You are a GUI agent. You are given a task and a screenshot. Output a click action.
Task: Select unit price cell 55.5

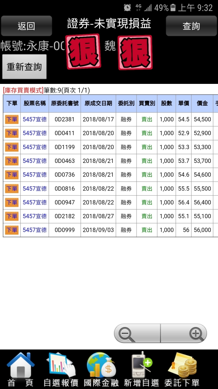pos(184,188)
